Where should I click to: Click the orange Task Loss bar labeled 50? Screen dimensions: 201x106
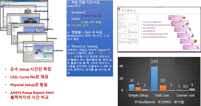(x=163, y=88)
